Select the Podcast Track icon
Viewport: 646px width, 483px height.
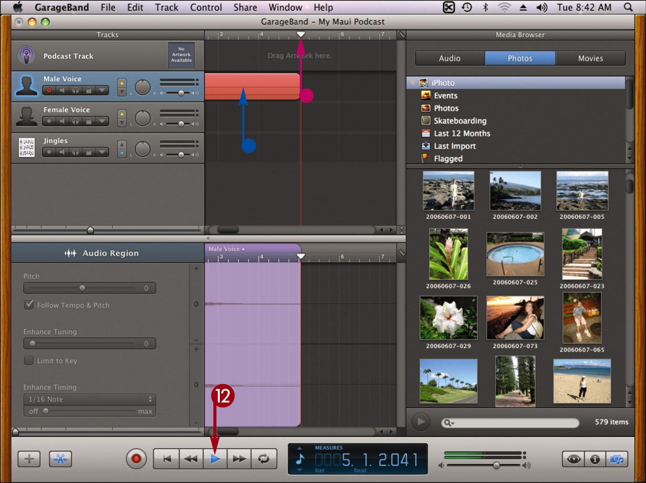click(26, 55)
